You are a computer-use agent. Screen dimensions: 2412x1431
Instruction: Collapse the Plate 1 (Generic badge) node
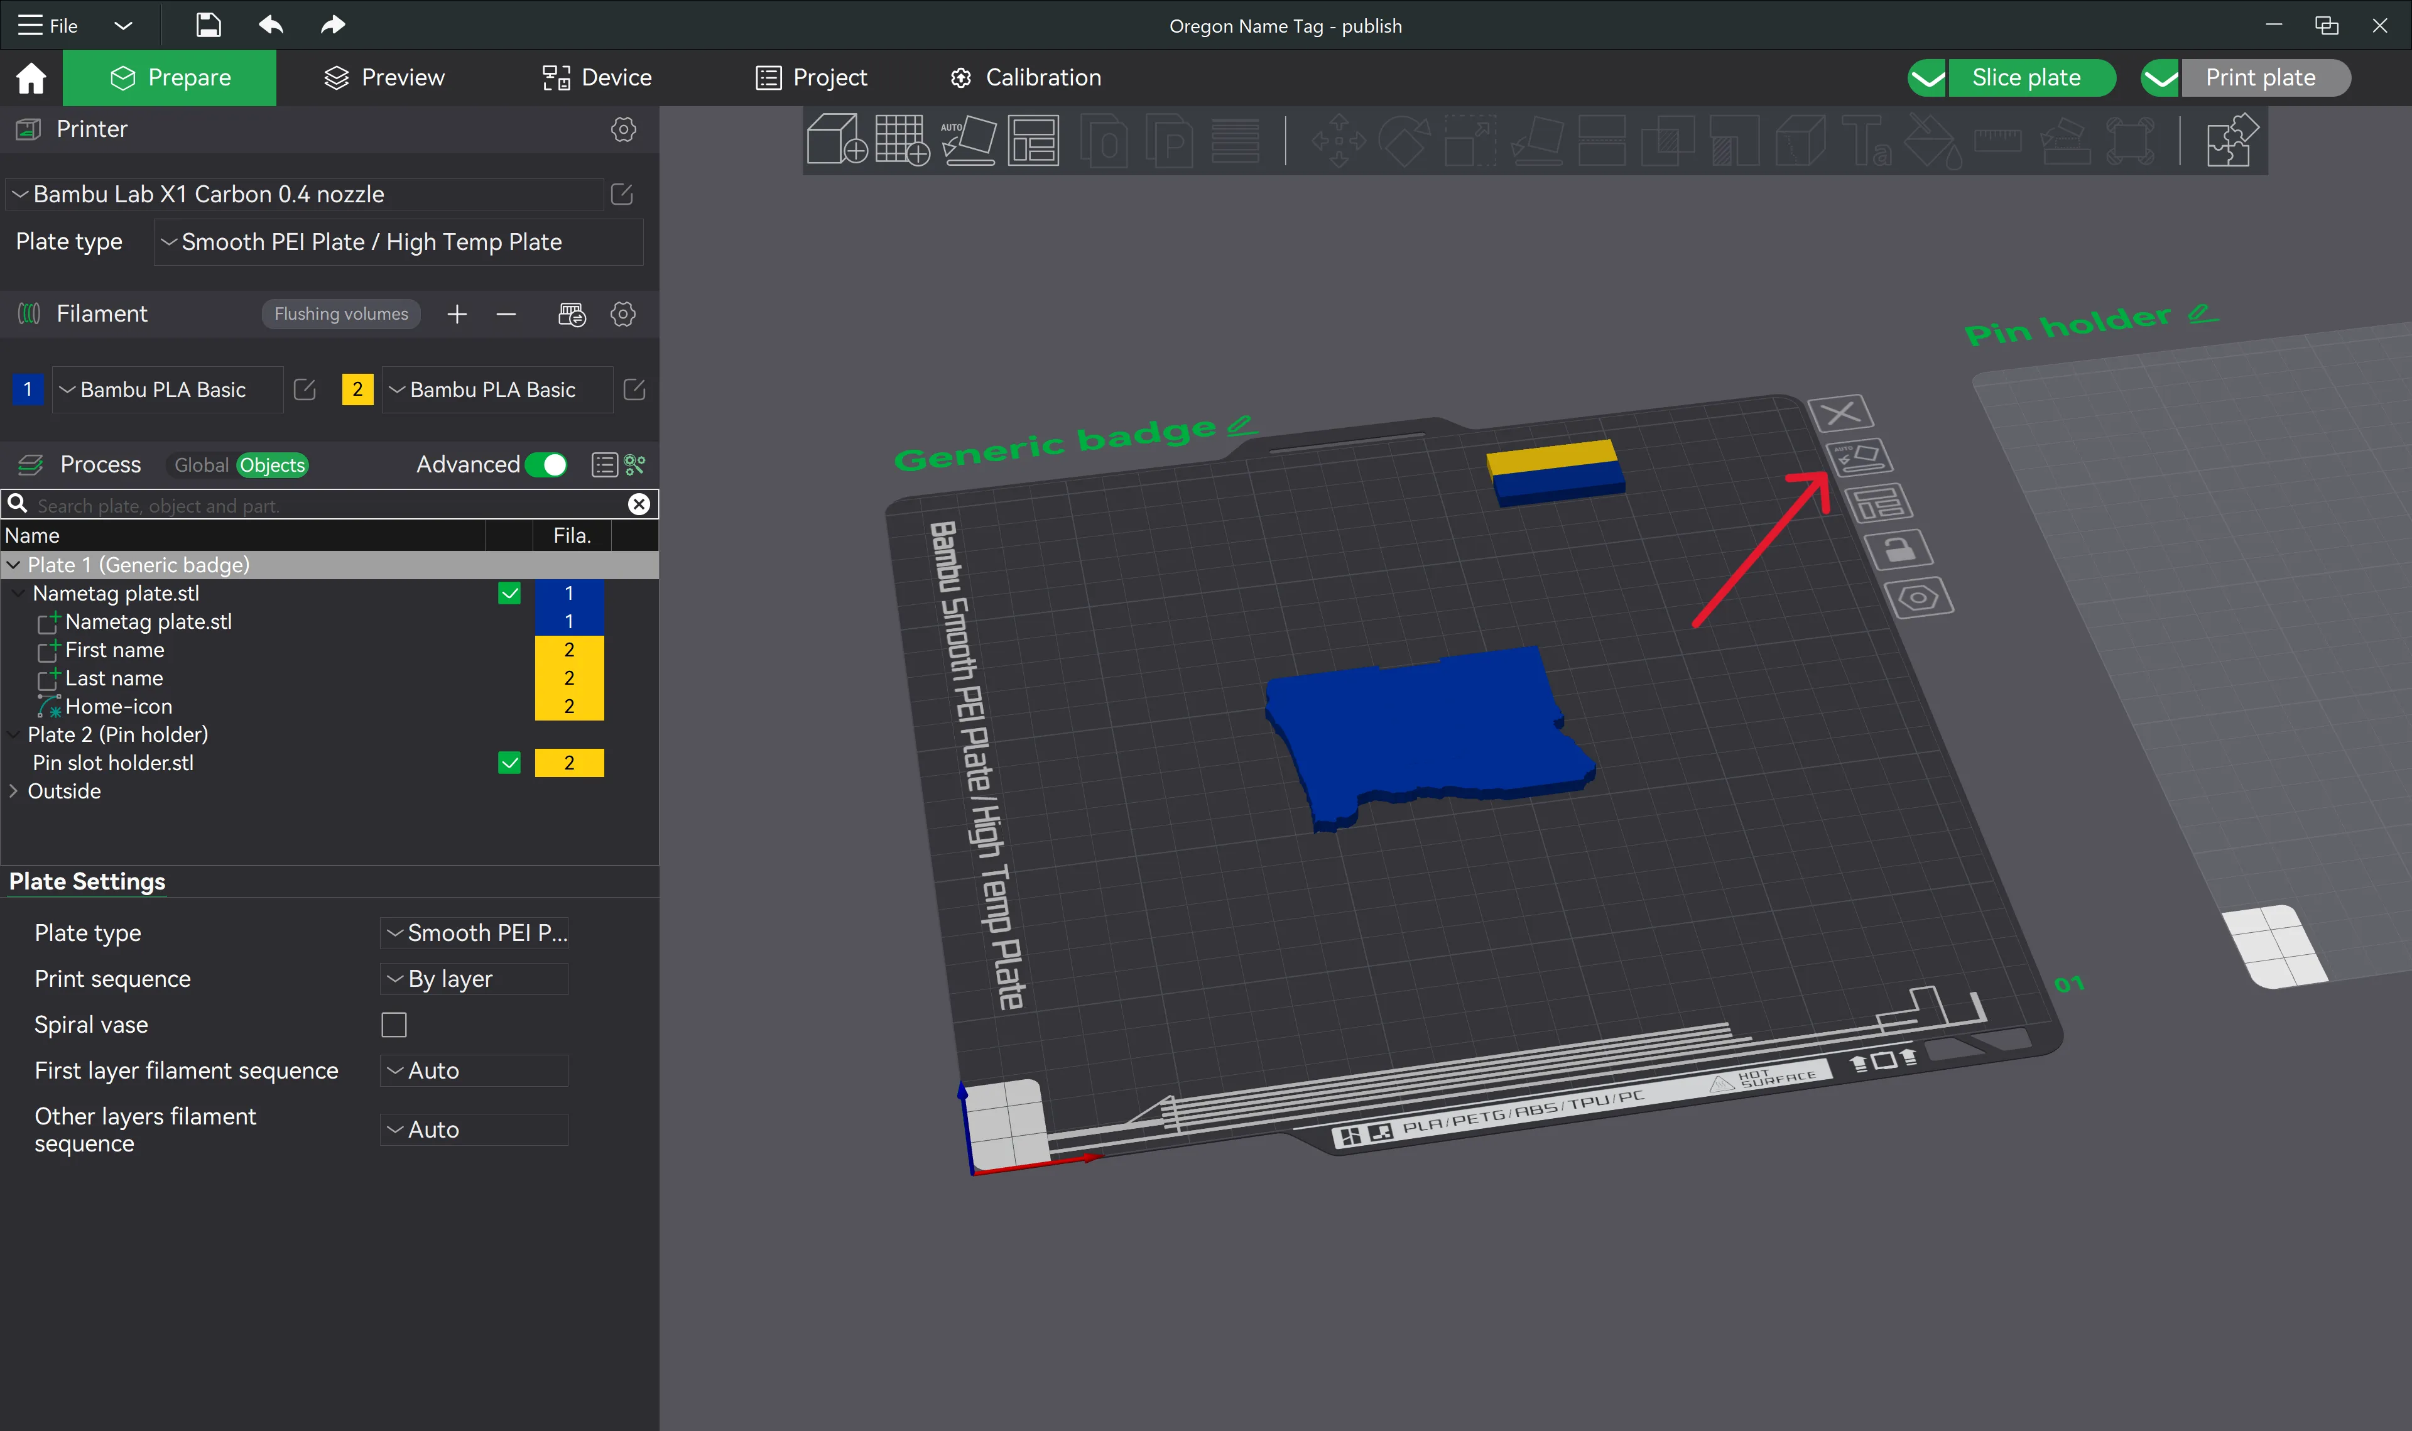point(13,565)
